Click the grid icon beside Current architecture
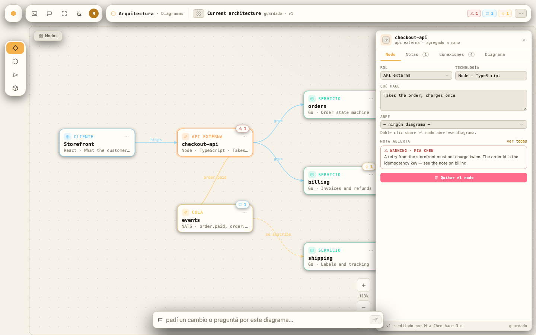This screenshot has height=335, width=536. coord(198,13)
